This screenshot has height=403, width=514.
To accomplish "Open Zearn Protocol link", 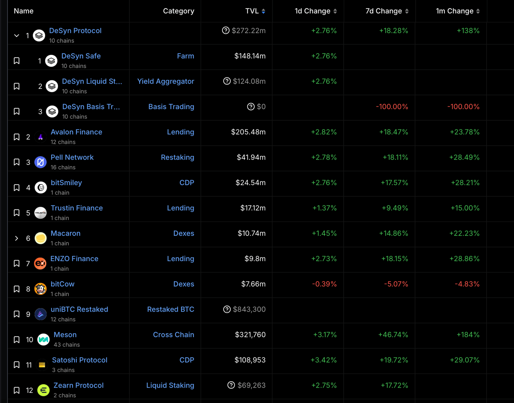I will click(x=79, y=385).
